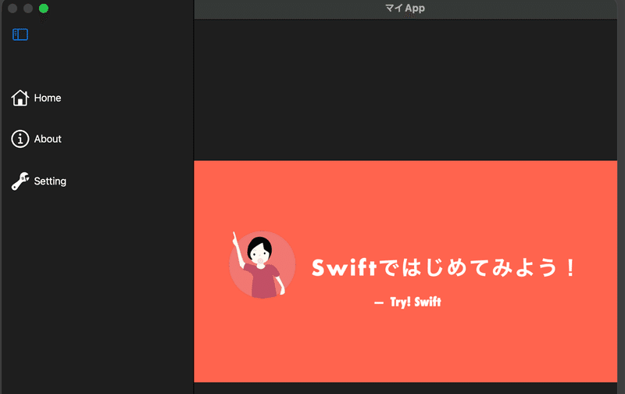Click the green zoom window button

[x=44, y=9]
